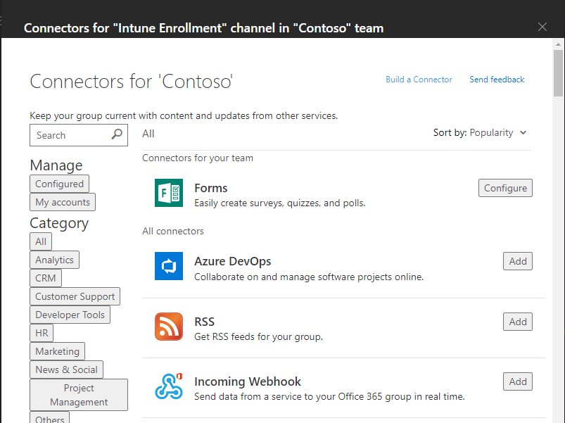565x423 pixels.
Task: Select the Developer Tools category
Action: coord(70,315)
